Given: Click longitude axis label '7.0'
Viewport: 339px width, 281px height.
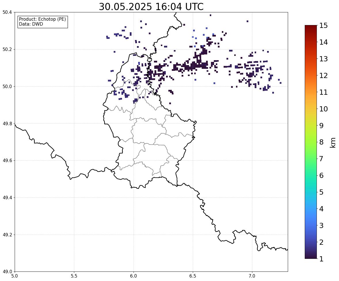Looking at the screenshot, I should (x=252, y=276).
